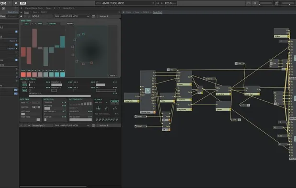The image size is (296, 188).
Task: Click the snapshot list icon in SteamPipe 2 header
Action: (x=93, y=125)
